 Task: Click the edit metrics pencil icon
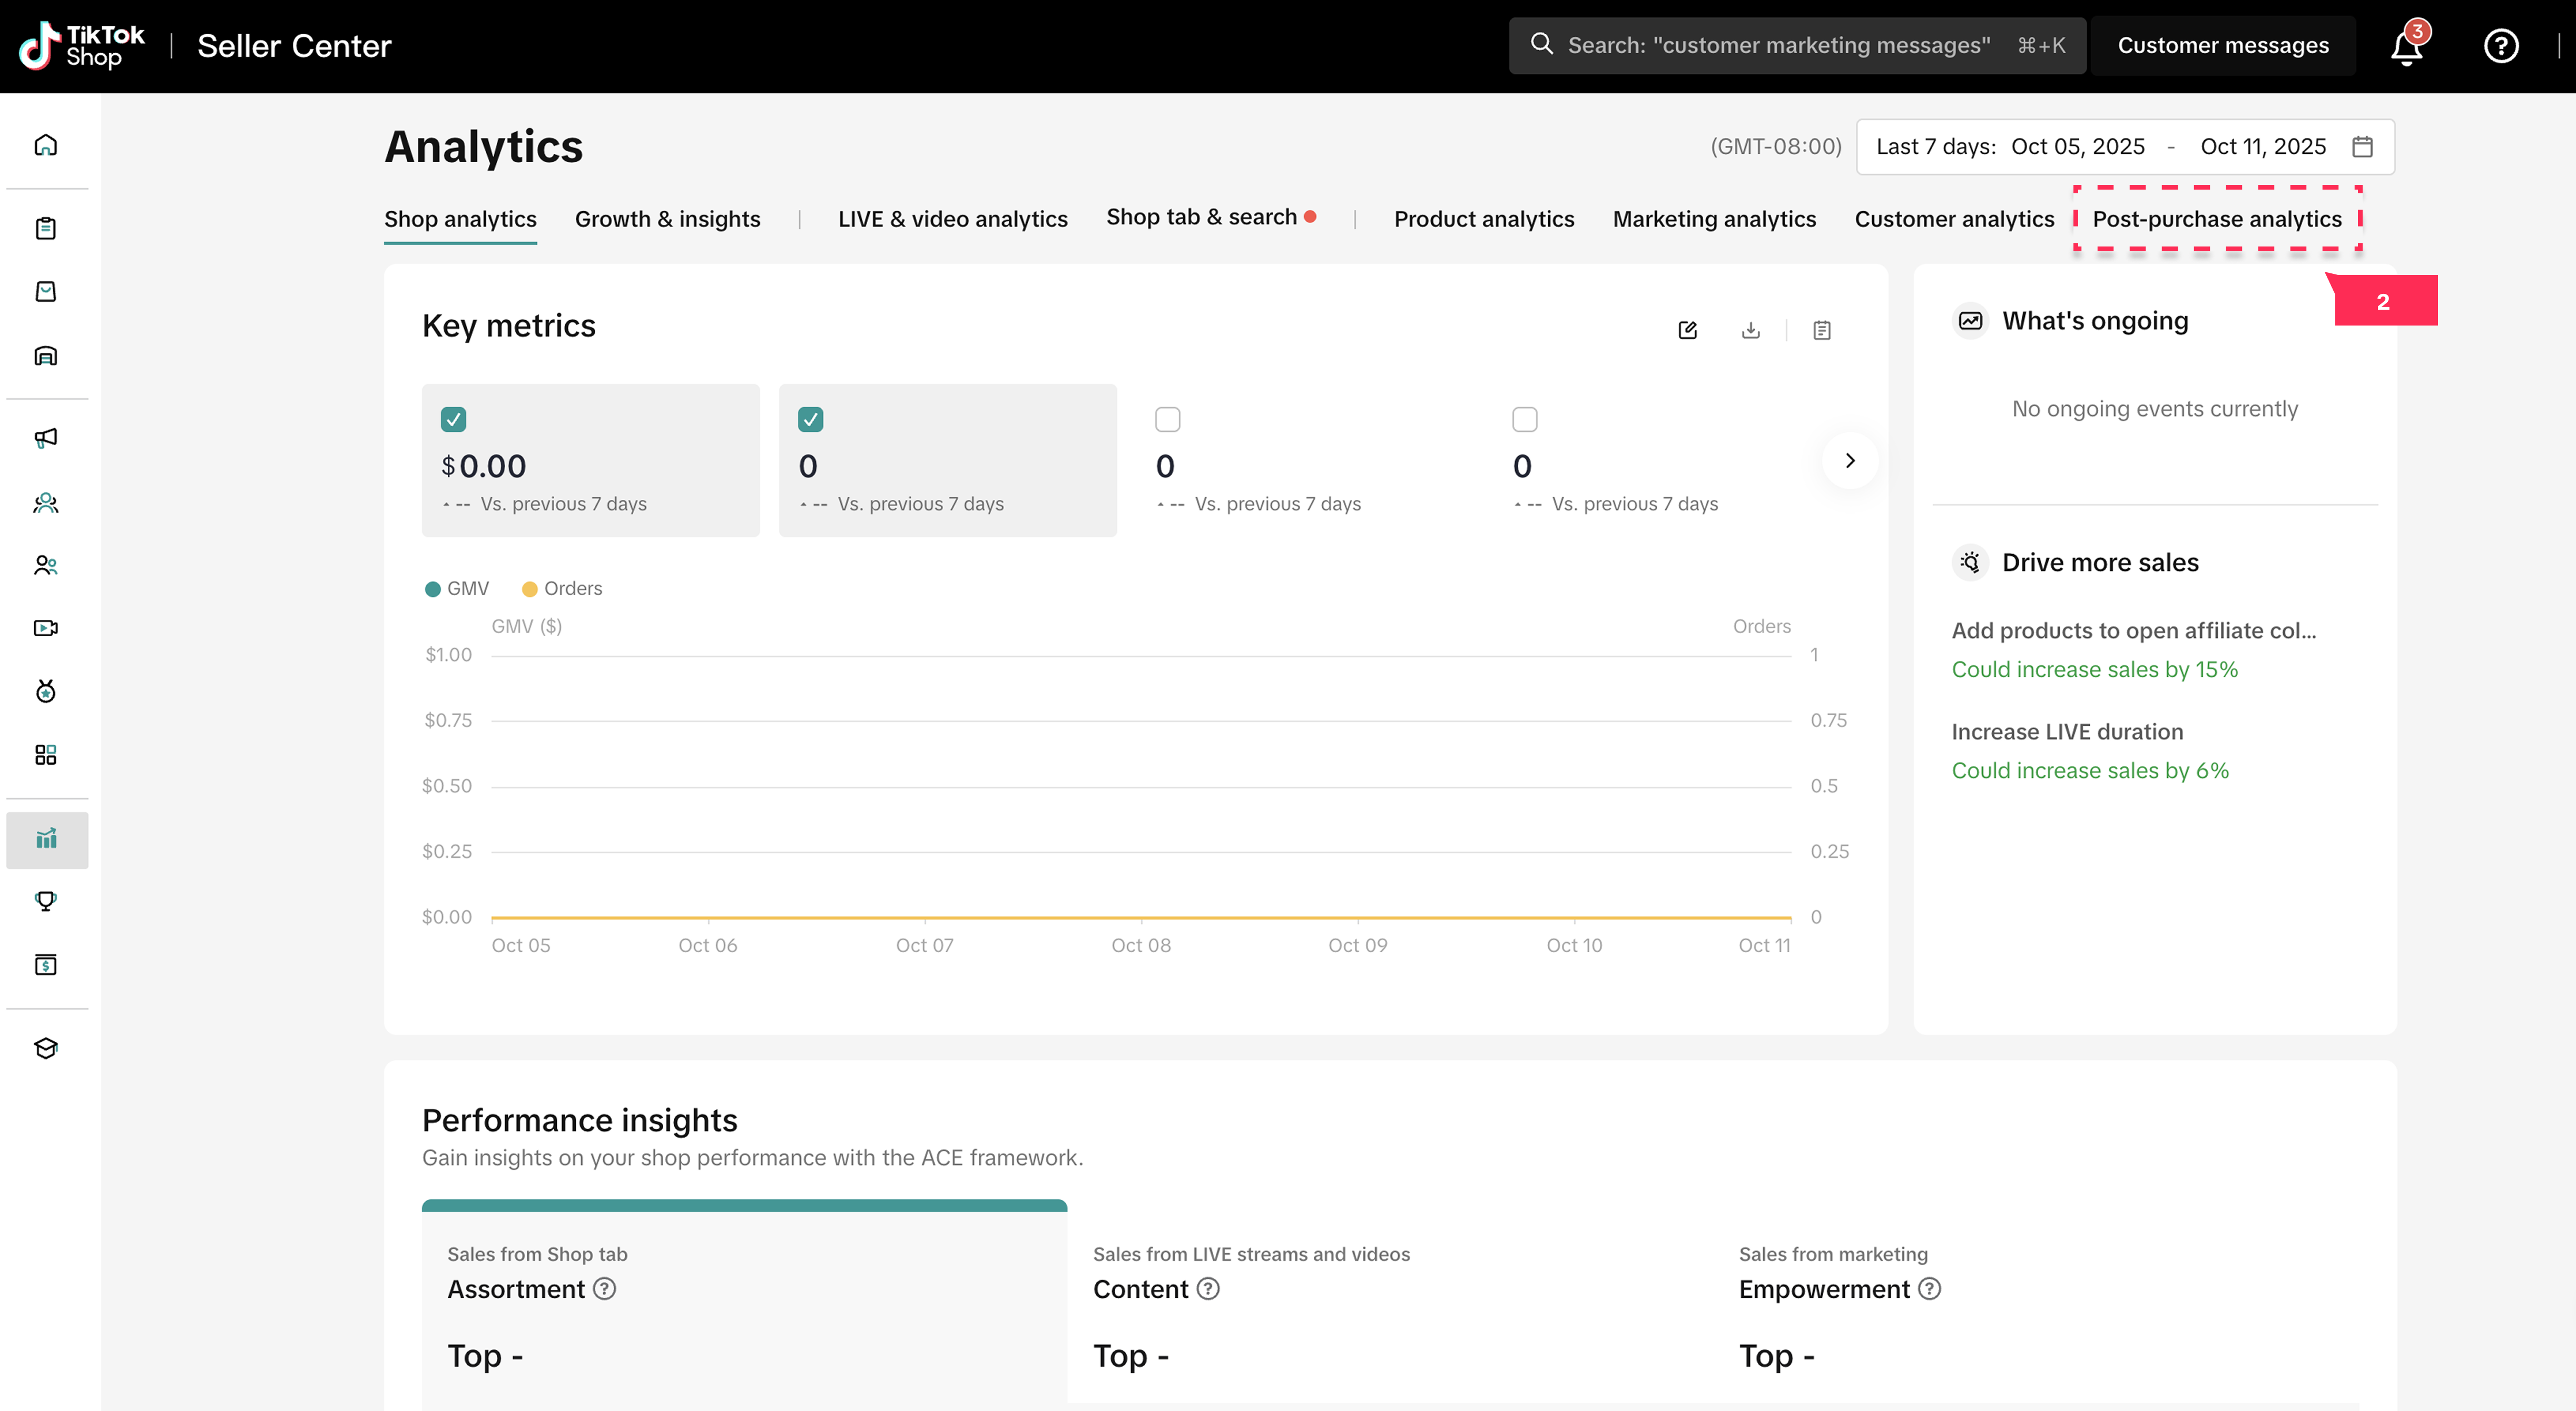[x=1687, y=330]
